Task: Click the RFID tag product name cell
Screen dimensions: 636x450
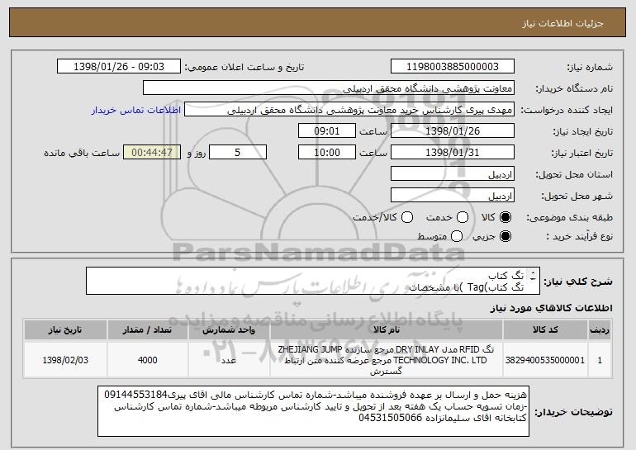Action: [387, 360]
